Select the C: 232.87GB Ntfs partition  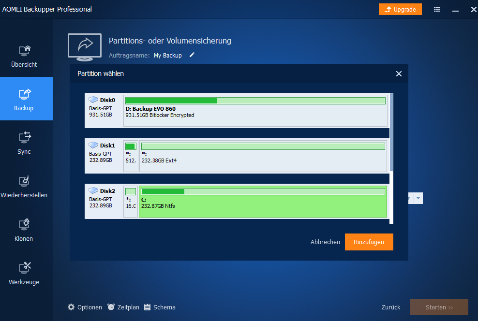coord(263,201)
